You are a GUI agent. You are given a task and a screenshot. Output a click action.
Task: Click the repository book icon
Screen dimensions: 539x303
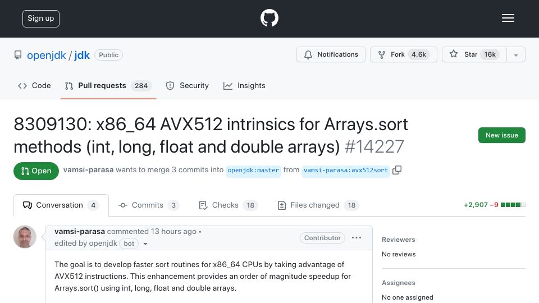coord(18,55)
